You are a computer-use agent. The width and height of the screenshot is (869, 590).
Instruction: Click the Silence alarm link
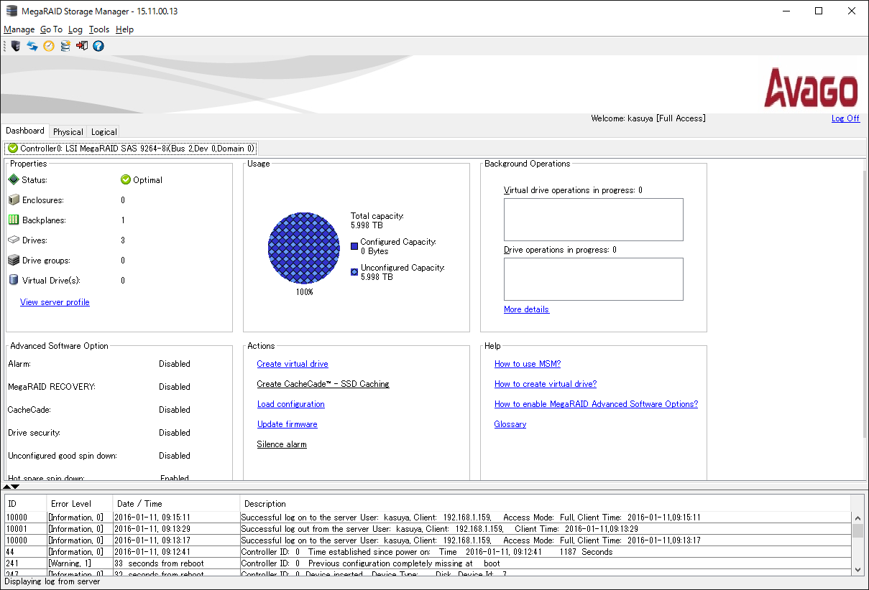[x=282, y=444]
